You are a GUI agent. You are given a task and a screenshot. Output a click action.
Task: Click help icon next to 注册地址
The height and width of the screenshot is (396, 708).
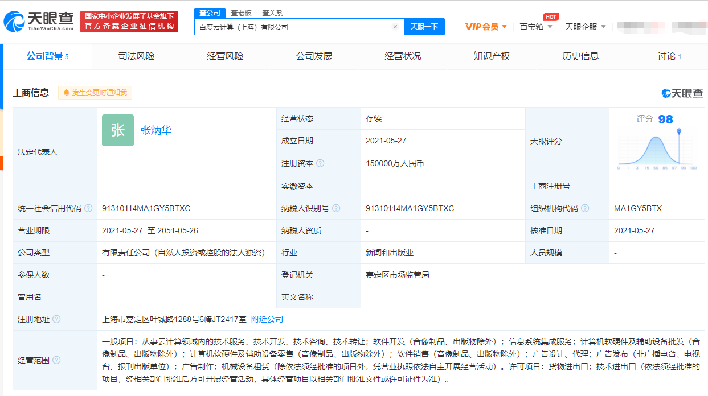(x=56, y=319)
